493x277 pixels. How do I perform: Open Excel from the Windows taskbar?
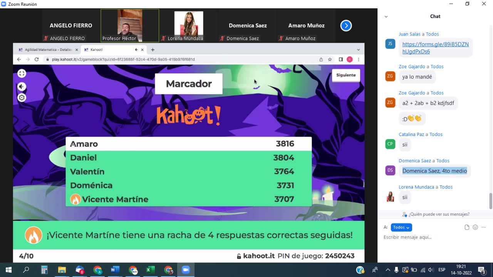tap(150, 270)
